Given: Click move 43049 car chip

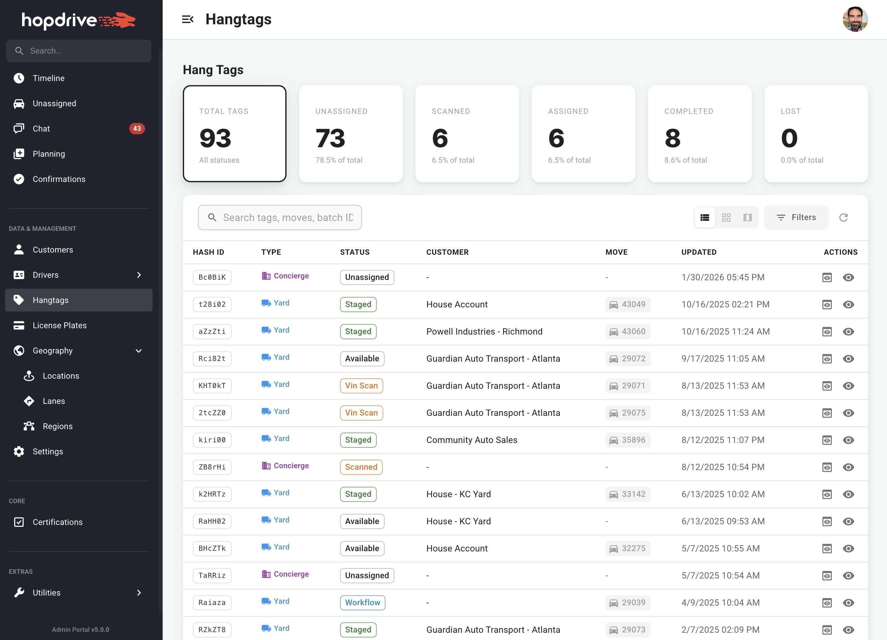Looking at the screenshot, I should [628, 304].
